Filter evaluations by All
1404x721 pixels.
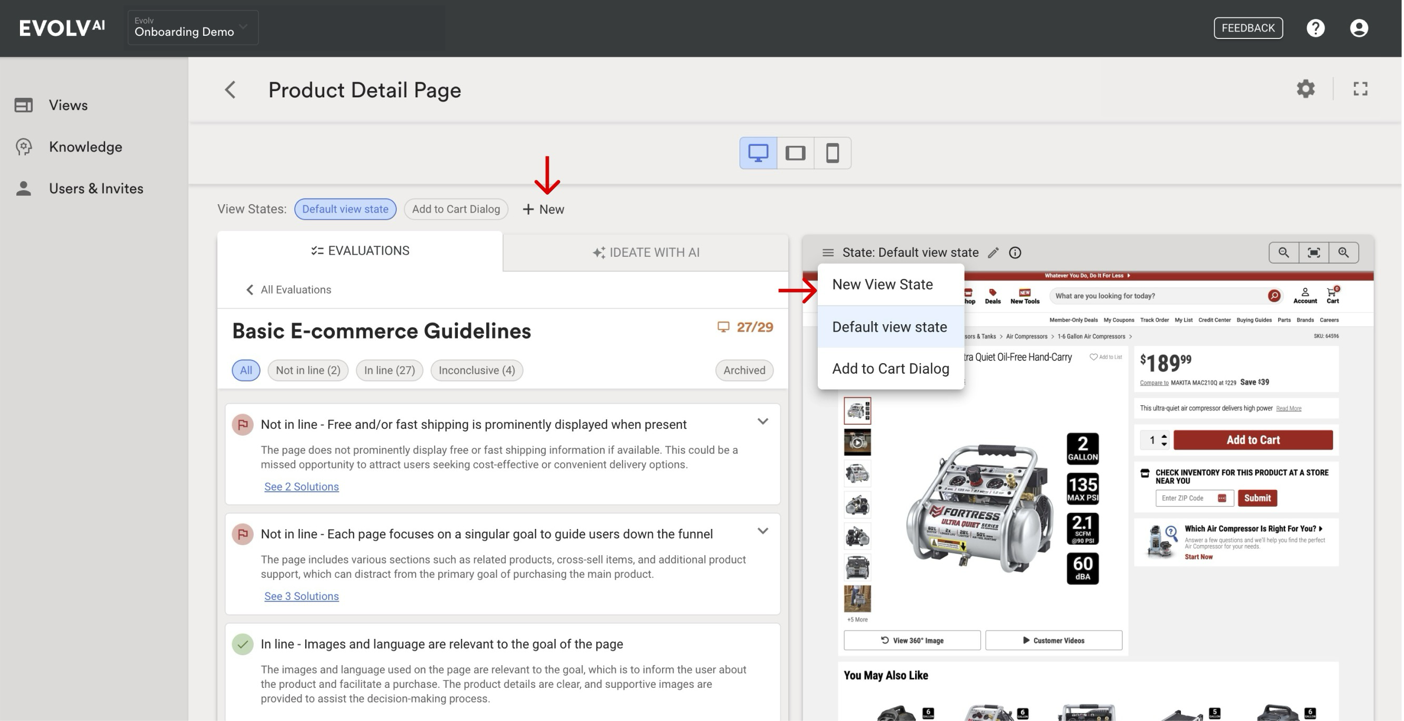tap(246, 370)
